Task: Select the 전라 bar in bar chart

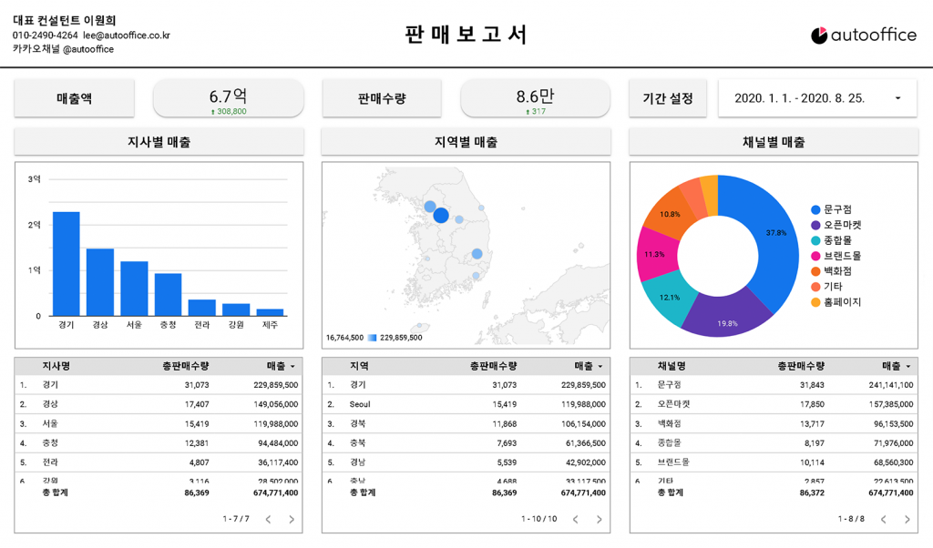Action: pos(201,308)
